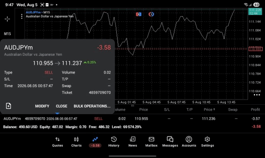Tap the red trade marker icon on chart
The width and height of the screenshot is (265, 158).
coord(138,14)
